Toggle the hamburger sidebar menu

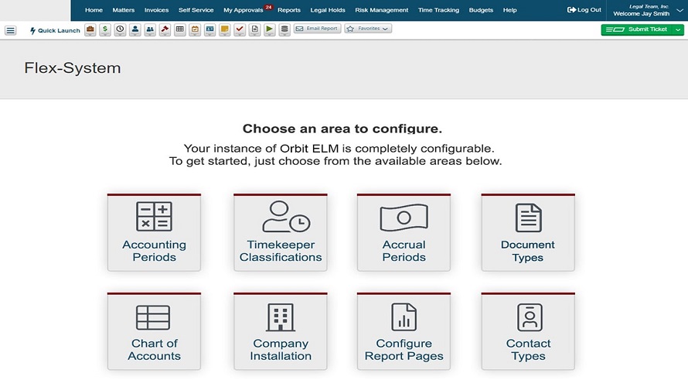point(11,30)
